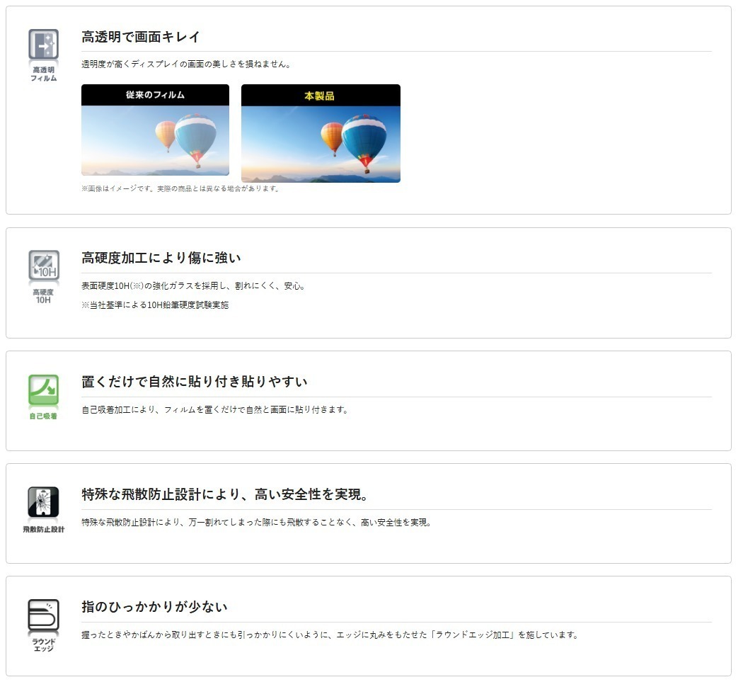
Task: Select the 高硬度10H pencil icon
Action: [44, 264]
